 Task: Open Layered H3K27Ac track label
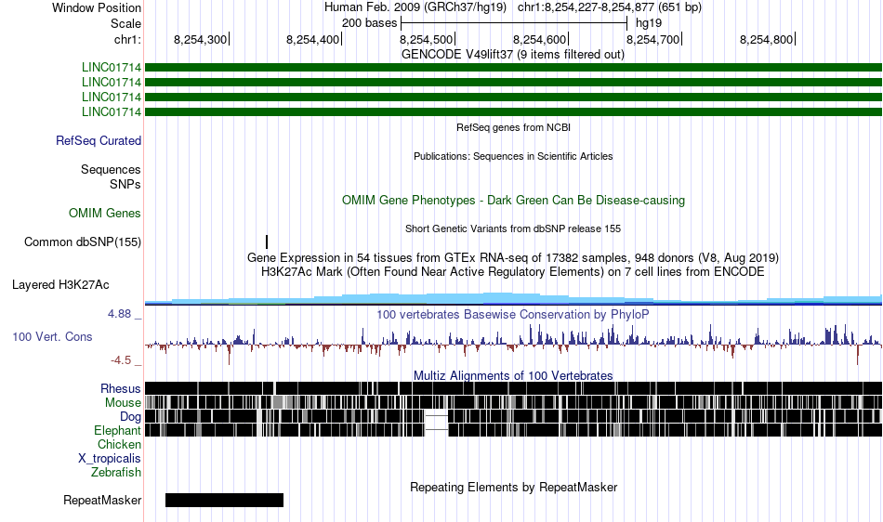(60, 284)
